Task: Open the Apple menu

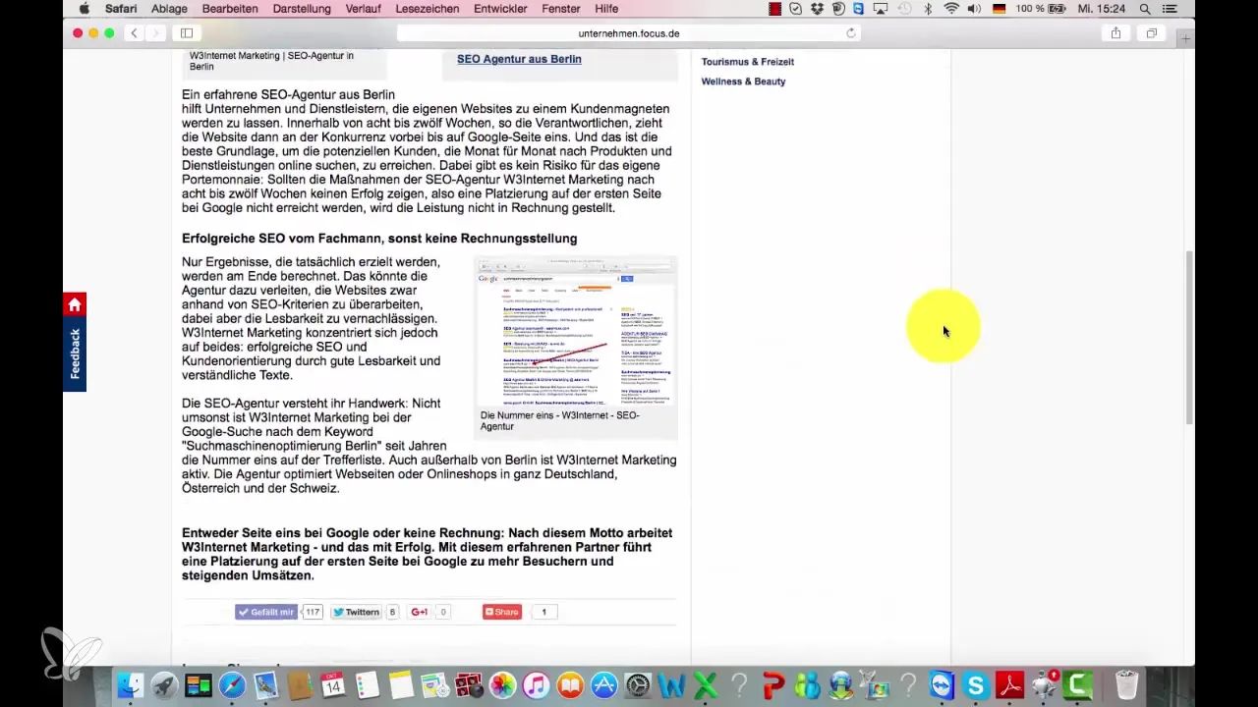Action: 84,9
